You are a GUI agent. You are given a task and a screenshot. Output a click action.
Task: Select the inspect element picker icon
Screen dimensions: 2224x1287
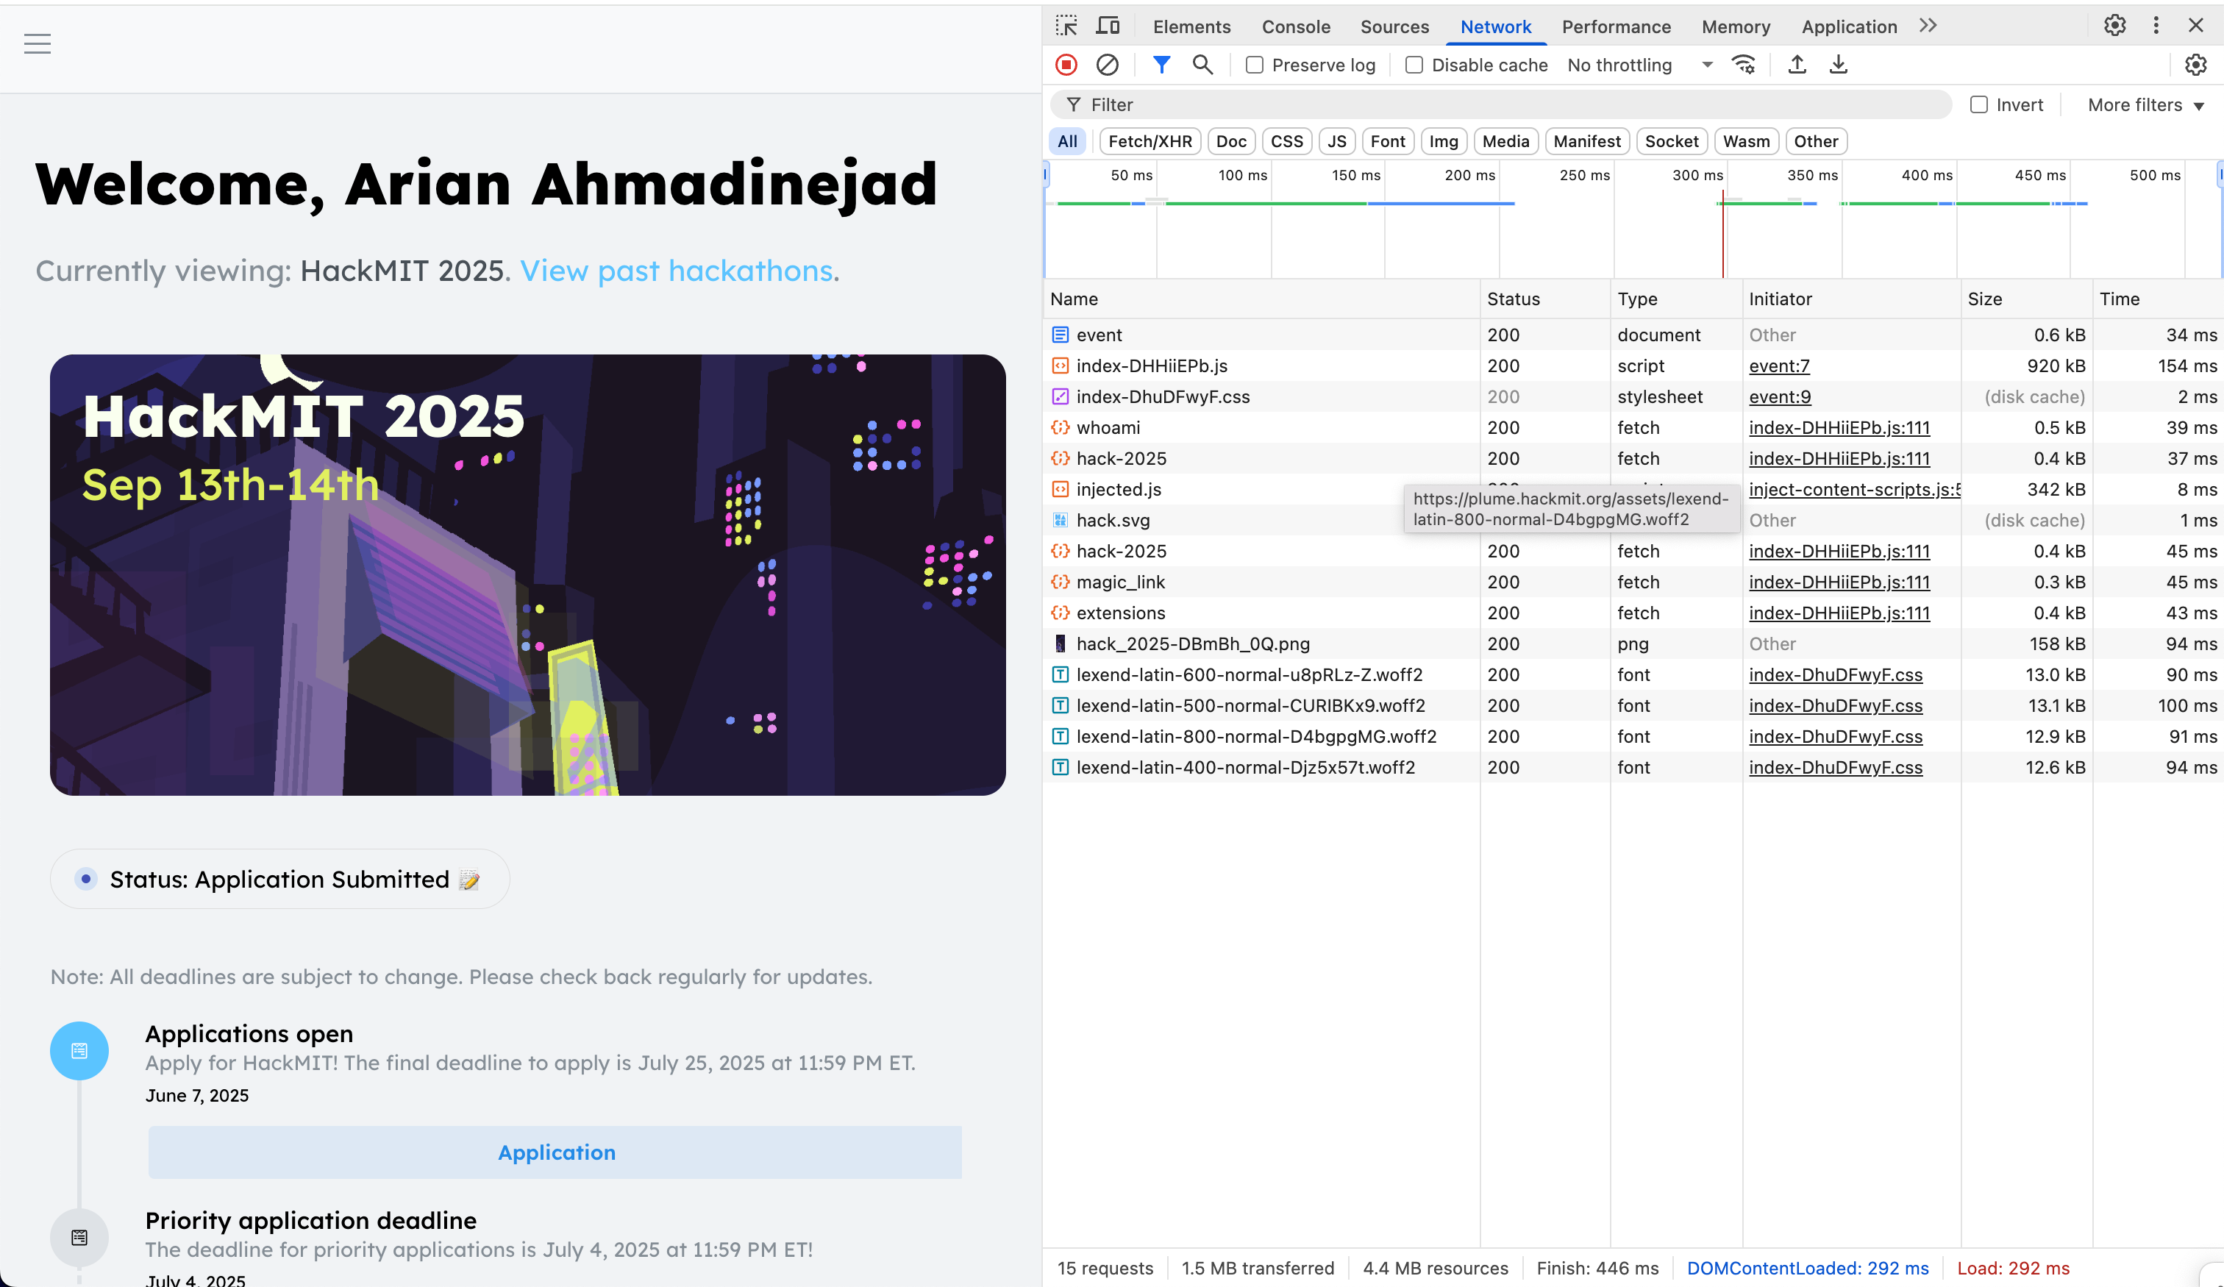click(x=1066, y=26)
